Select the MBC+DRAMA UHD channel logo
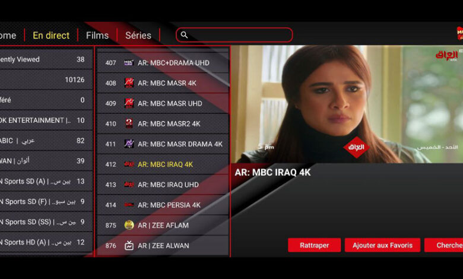 click(129, 63)
